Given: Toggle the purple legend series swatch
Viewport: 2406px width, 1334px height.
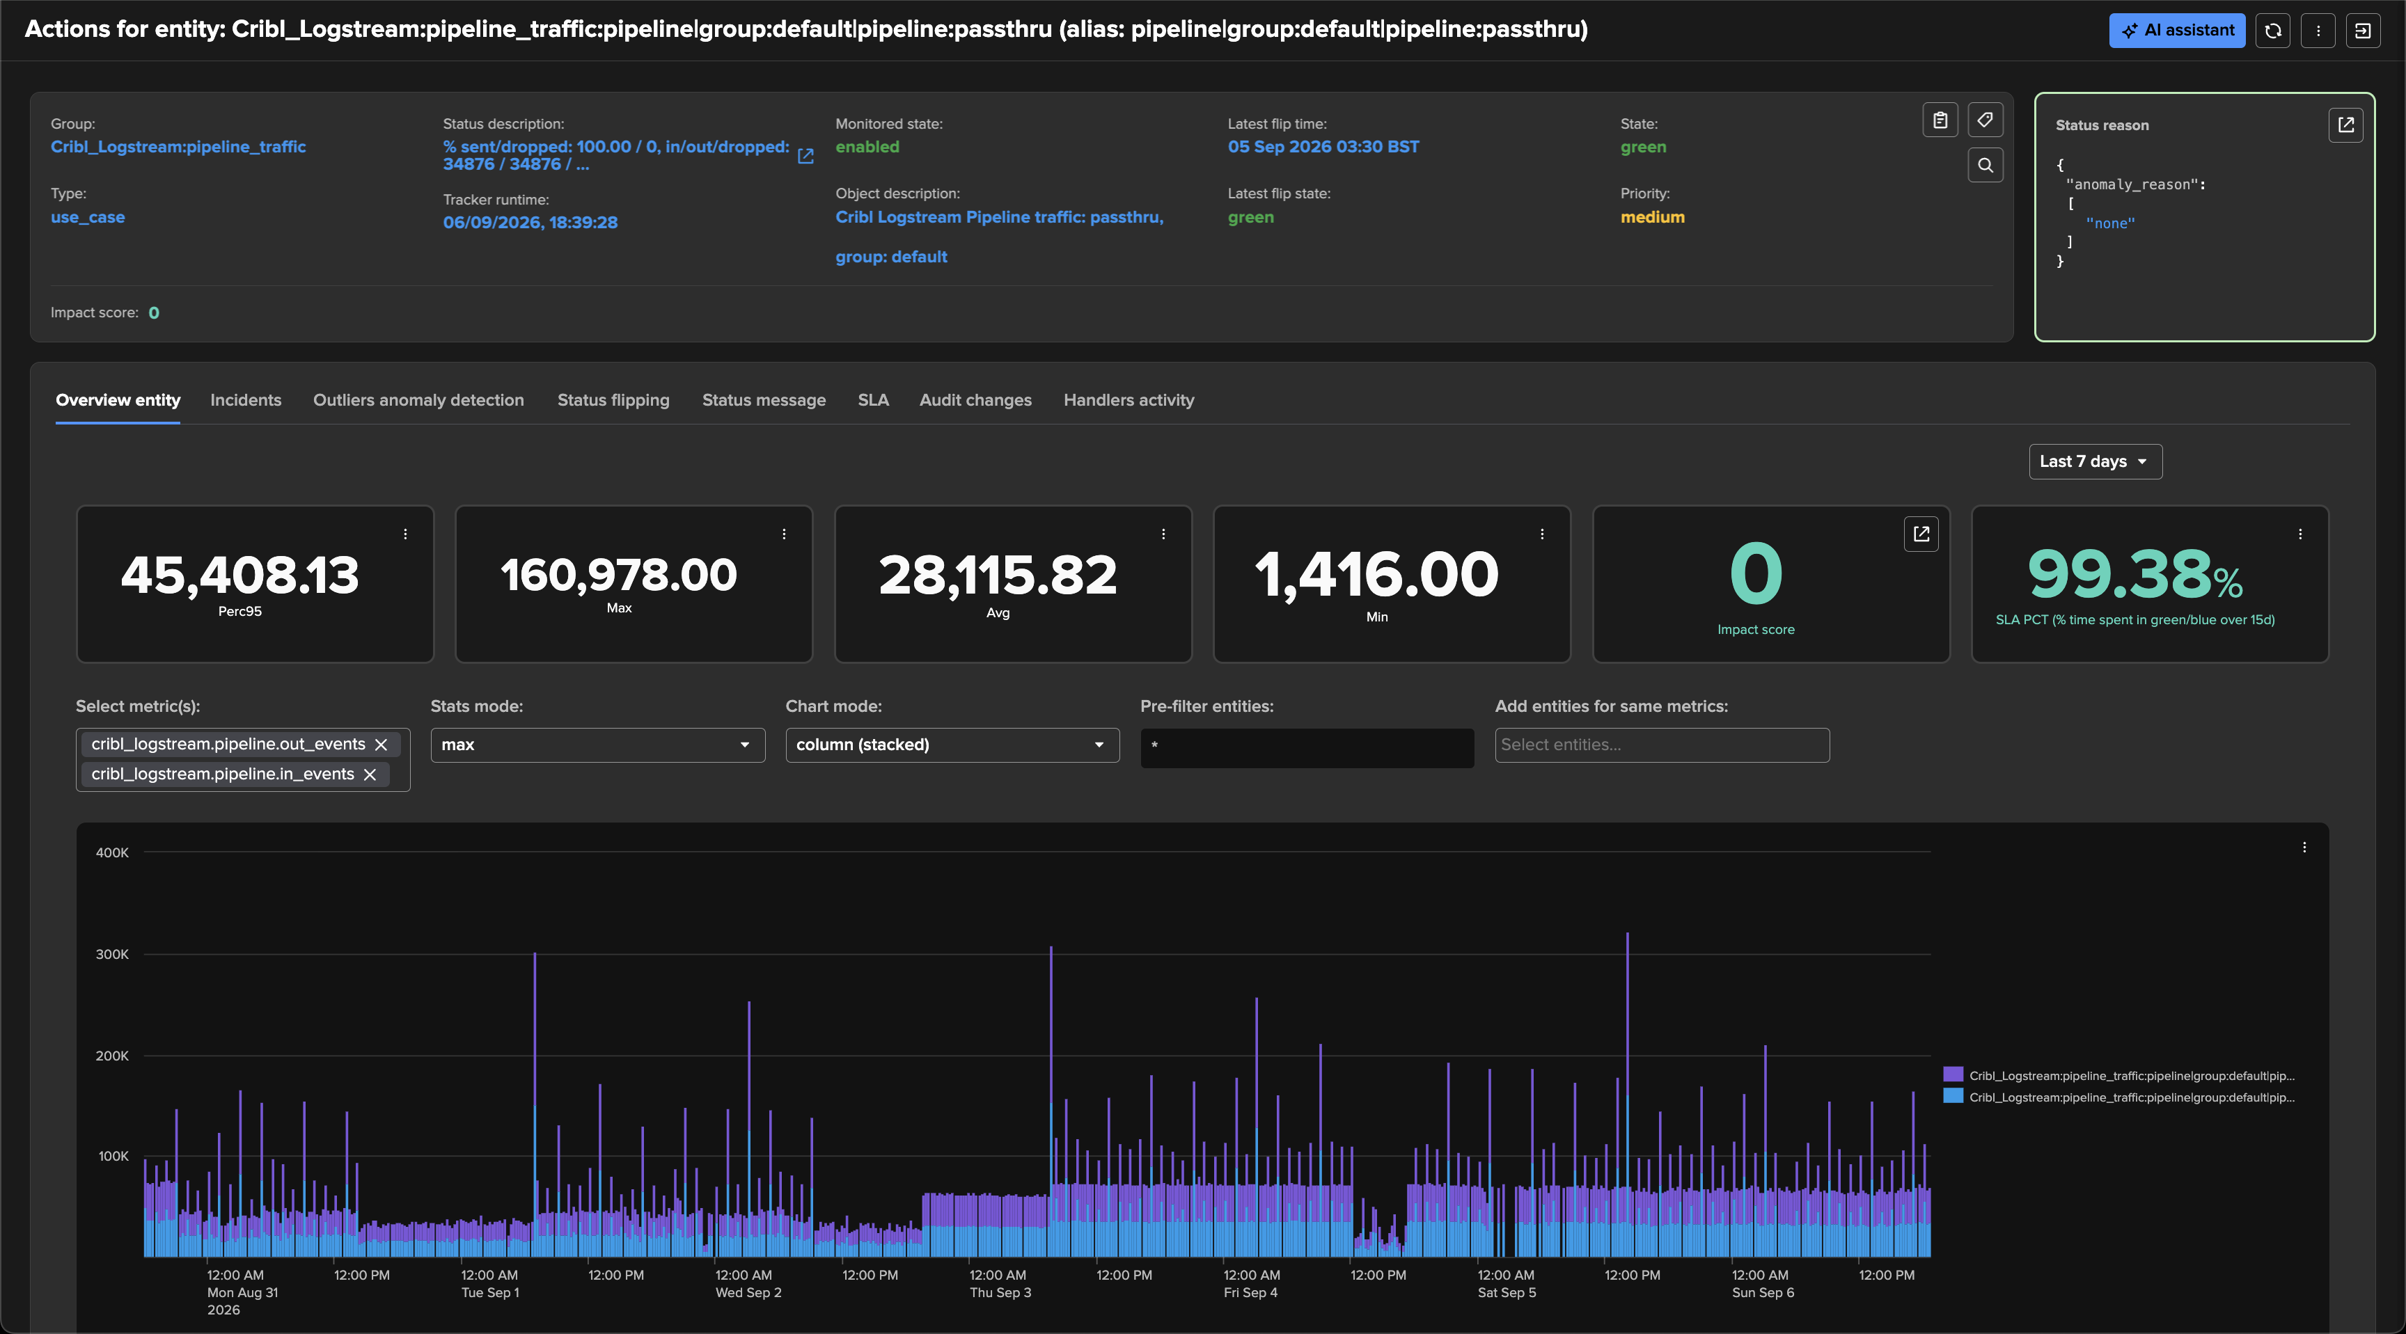Looking at the screenshot, I should [1952, 1074].
